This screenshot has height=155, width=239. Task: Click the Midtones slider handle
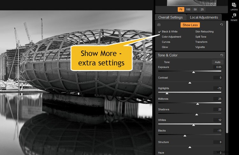click(198, 104)
